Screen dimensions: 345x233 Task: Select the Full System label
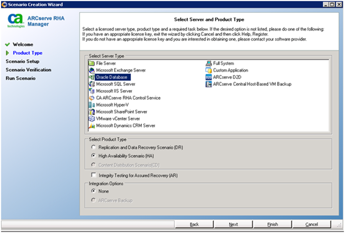[223, 63]
